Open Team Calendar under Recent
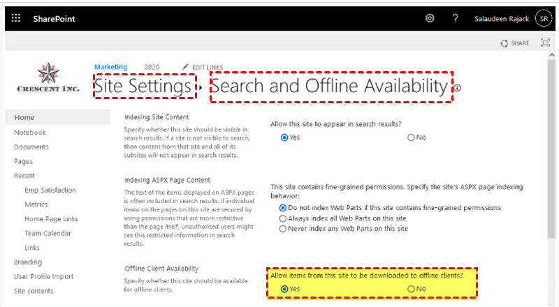The height and width of the screenshot is (307, 559). point(48,233)
